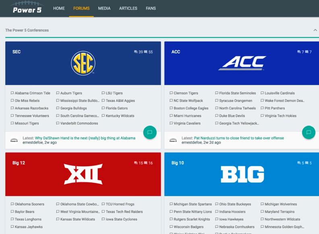This screenshot has height=234, width=319.
Task: Open the HOME menu item
Action: click(x=59, y=8)
